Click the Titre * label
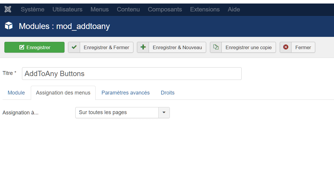Image resolution: width=334 pixels, height=177 pixels. point(9,73)
